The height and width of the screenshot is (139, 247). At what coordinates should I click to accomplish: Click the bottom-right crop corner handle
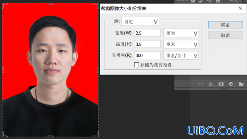(x=96, y=134)
